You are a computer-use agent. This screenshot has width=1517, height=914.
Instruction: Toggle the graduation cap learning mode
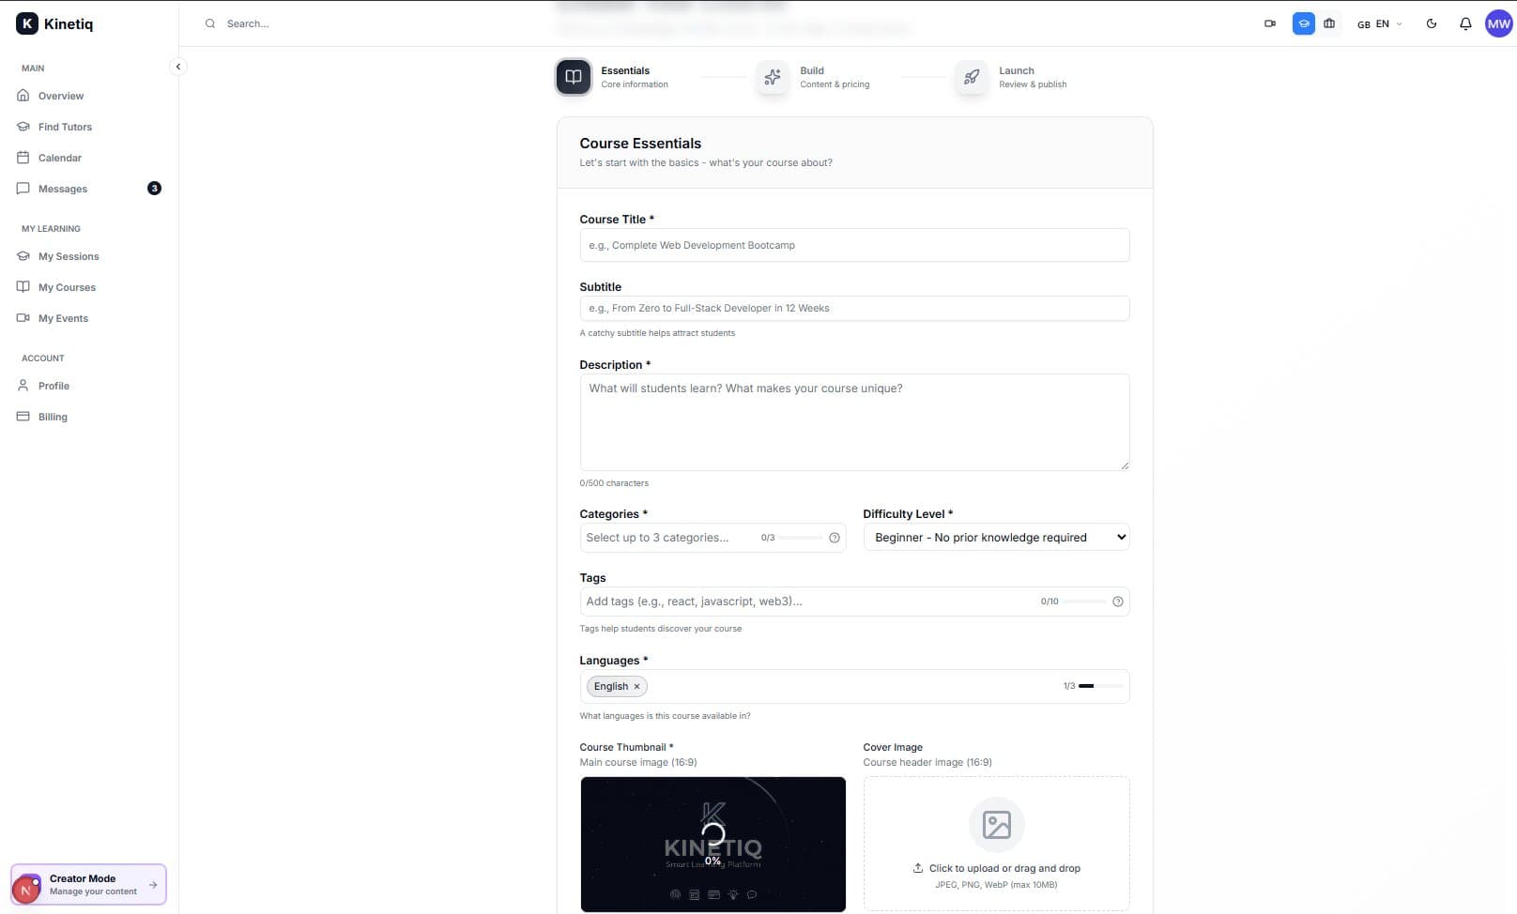pos(1303,23)
